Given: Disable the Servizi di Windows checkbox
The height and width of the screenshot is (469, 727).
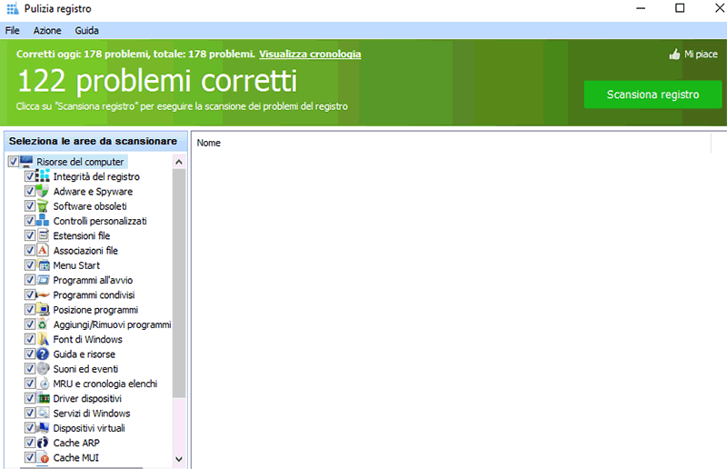Looking at the screenshot, I should tap(30, 413).
